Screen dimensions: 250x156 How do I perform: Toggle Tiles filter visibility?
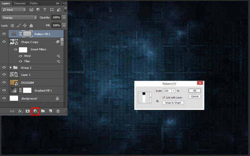click(20, 62)
